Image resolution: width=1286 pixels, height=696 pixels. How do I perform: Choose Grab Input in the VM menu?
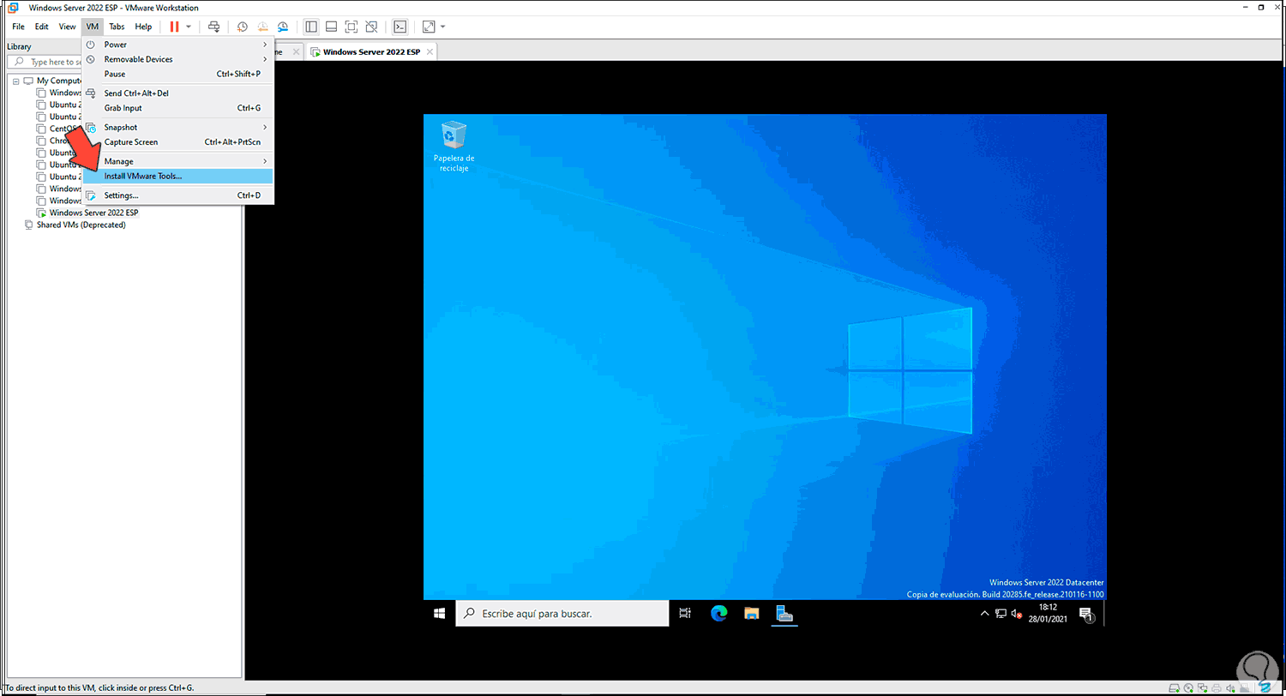point(177,108)
